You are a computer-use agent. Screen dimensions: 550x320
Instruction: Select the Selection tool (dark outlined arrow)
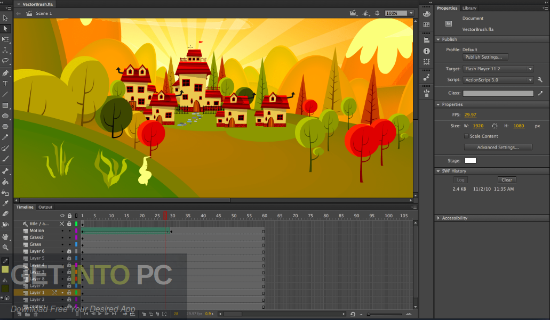[x=5, y=18]
